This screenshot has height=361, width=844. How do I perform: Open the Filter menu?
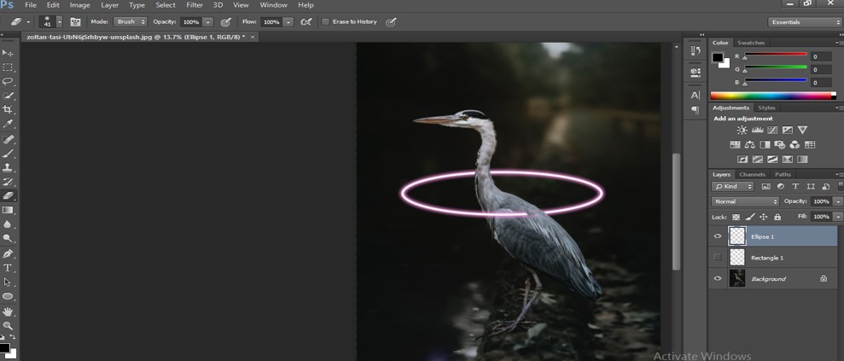pos(195,5)
